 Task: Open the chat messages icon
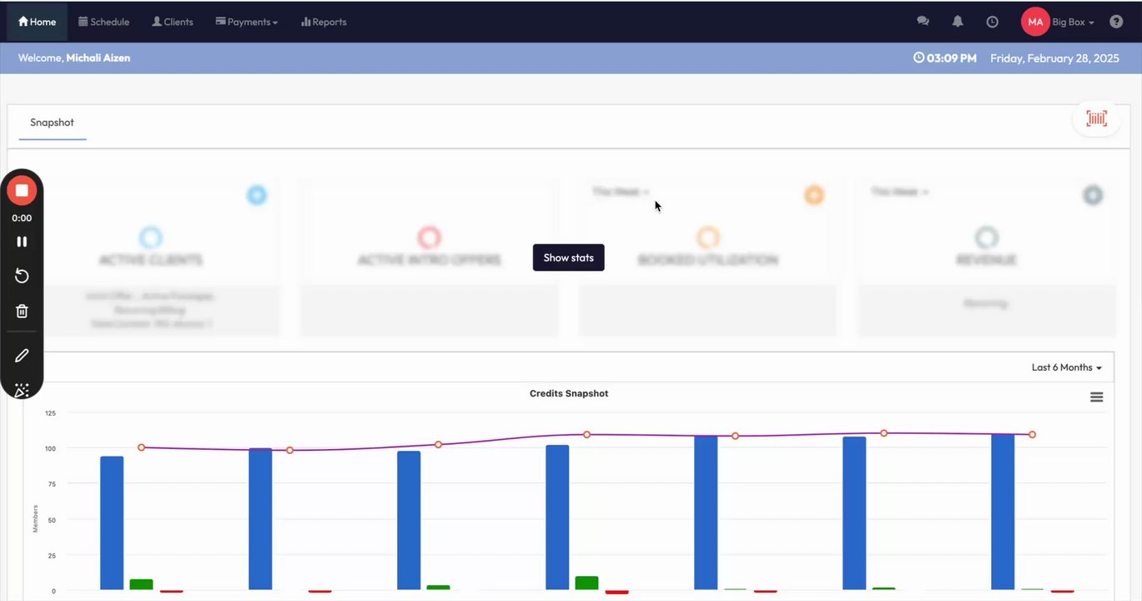pyautogui.click(x=923, y=22)
